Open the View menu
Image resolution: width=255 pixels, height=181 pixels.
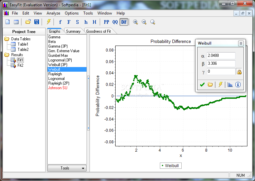click(x=38, y=13)
